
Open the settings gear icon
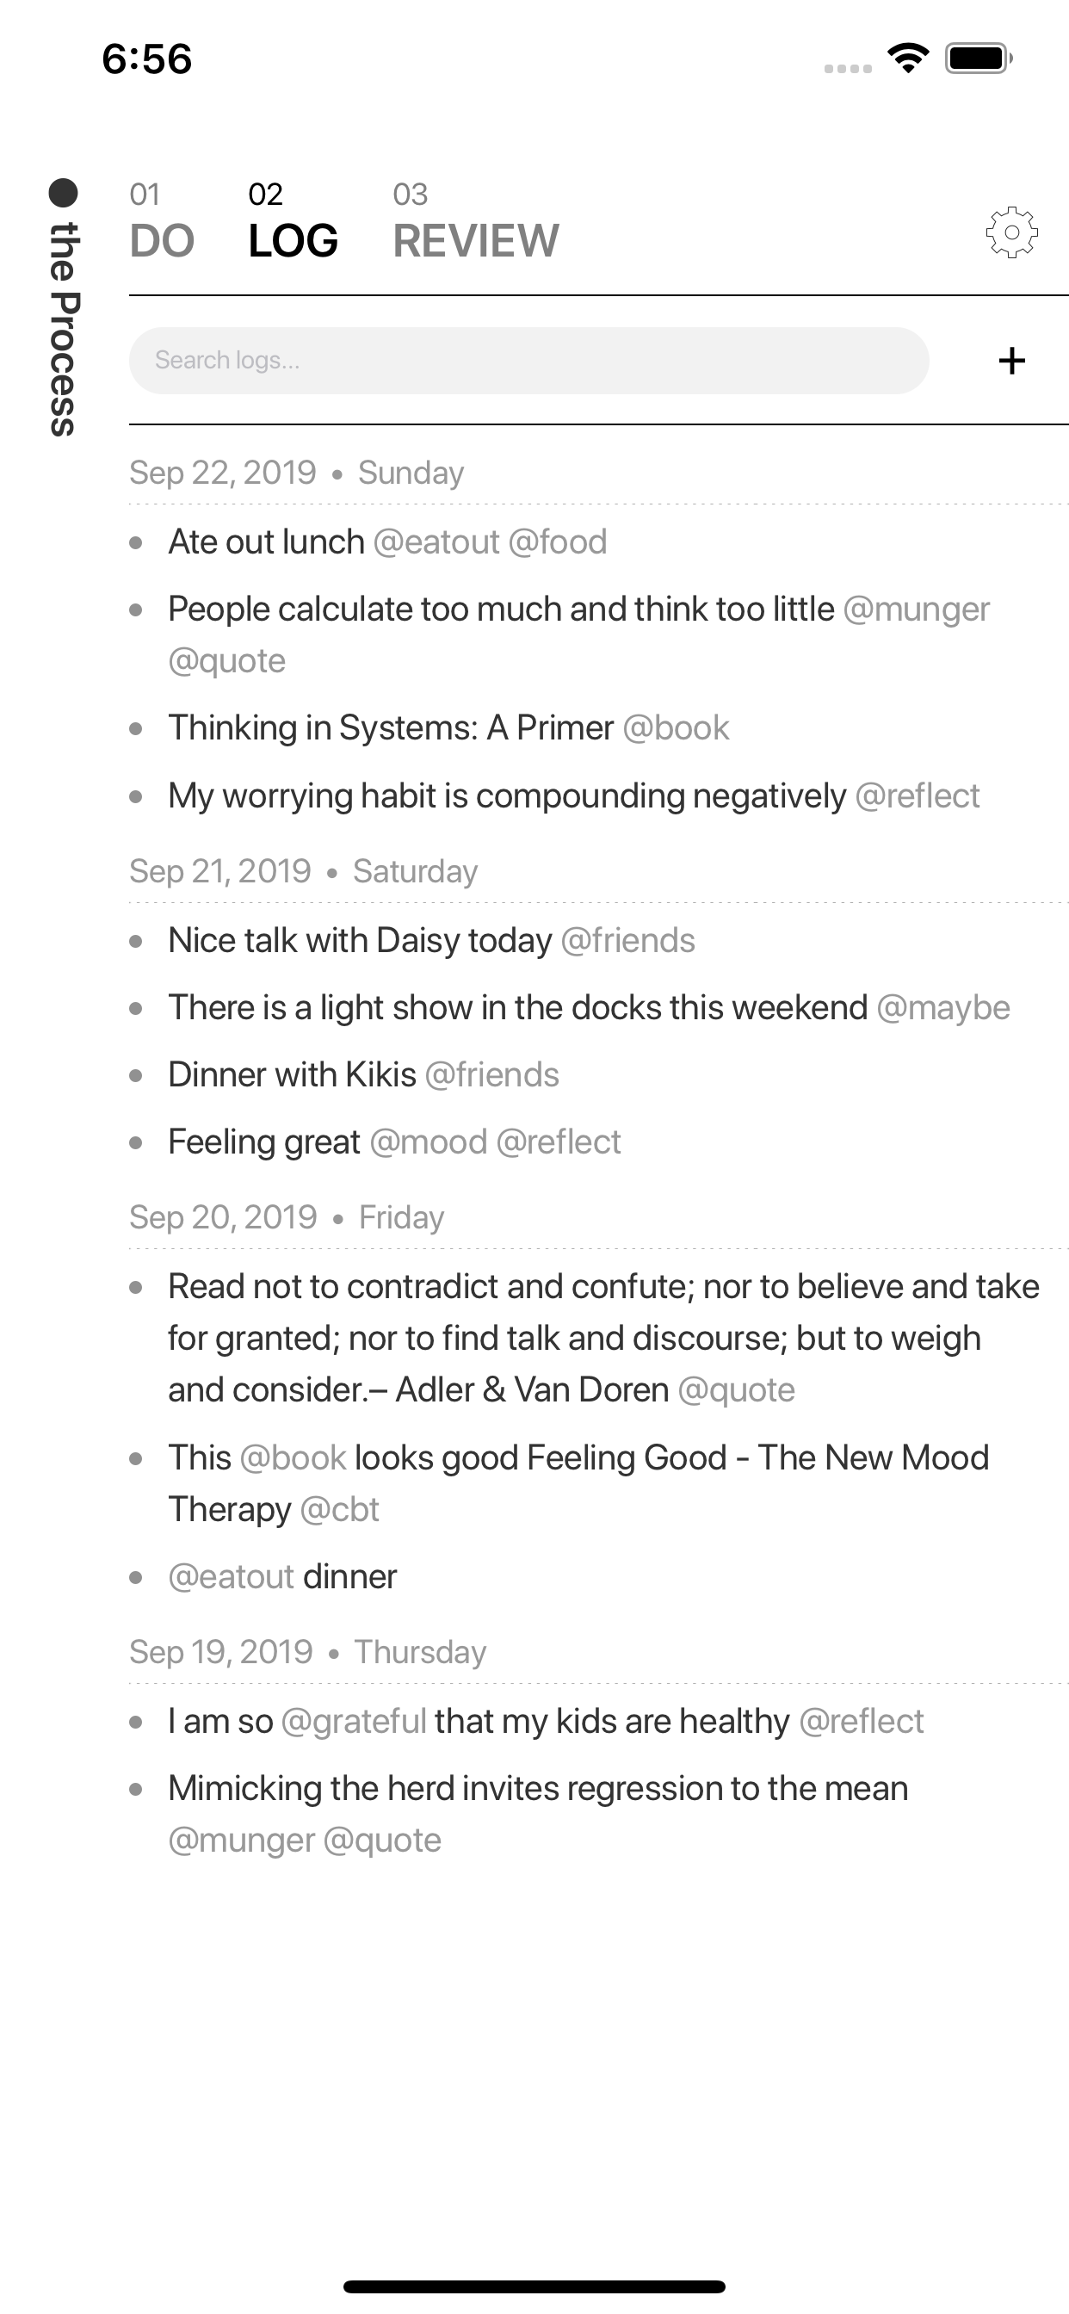[1010, 232]
